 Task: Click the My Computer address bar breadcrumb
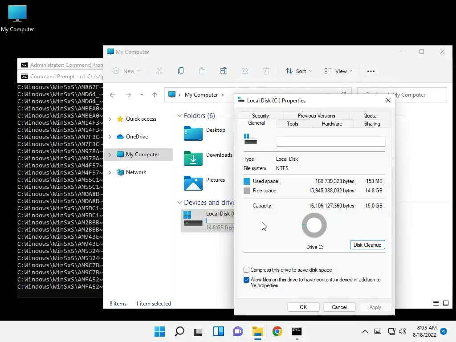pos(201,95)
